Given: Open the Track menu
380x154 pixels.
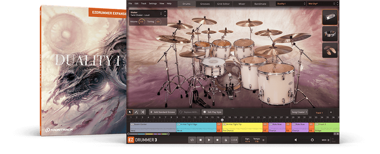Looking at the screenshot, I should tap(144, 4).
